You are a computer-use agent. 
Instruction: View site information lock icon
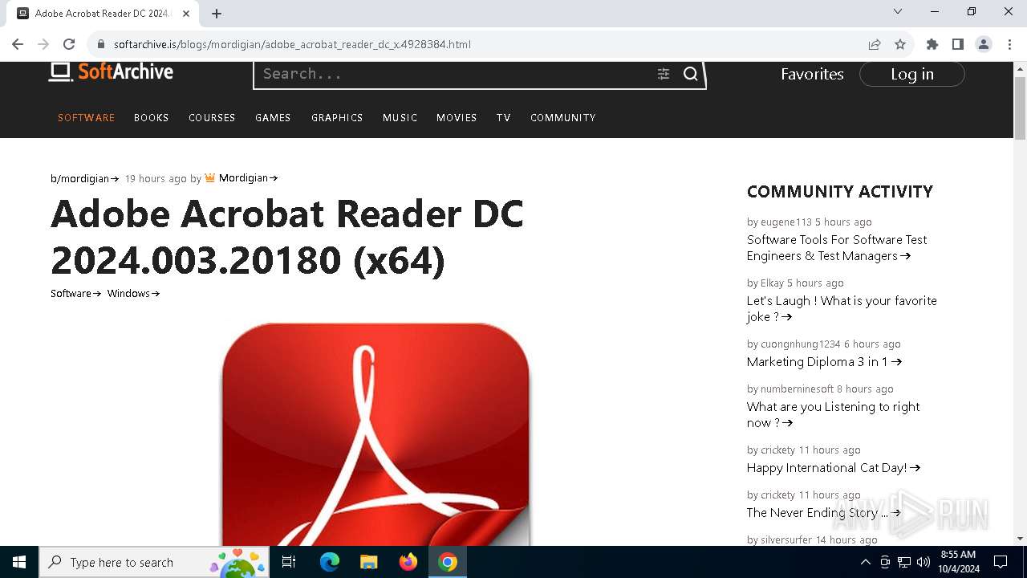pos(101,44)
